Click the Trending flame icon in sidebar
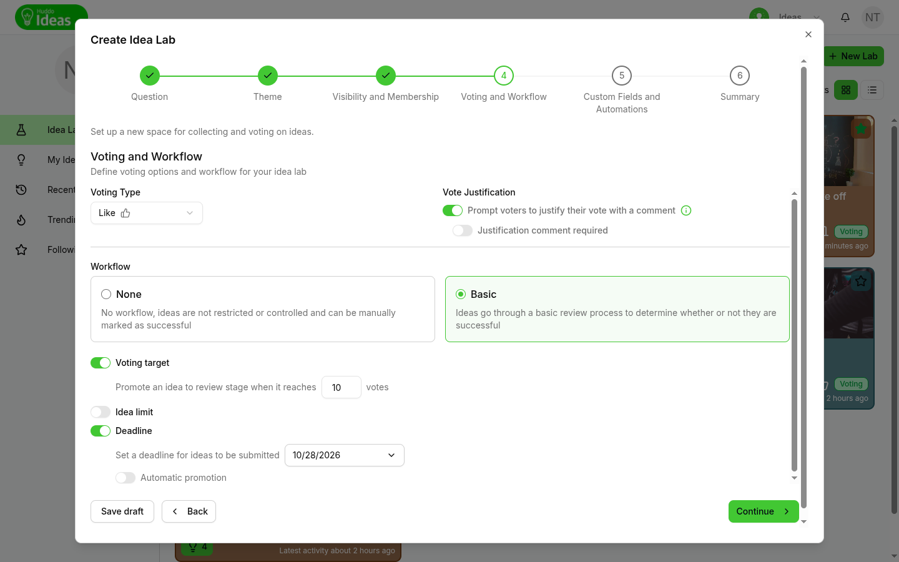899x562 pixels. [21, 220]
